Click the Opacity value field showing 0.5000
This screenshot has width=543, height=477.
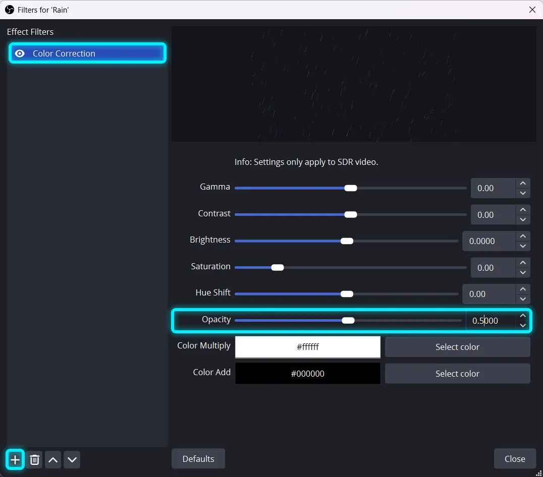click(491, 321)
